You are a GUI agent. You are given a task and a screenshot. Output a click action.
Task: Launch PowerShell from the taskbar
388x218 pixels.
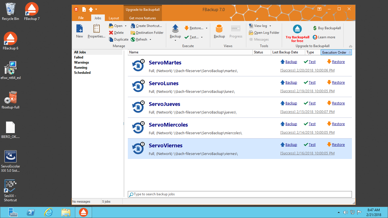31,212
